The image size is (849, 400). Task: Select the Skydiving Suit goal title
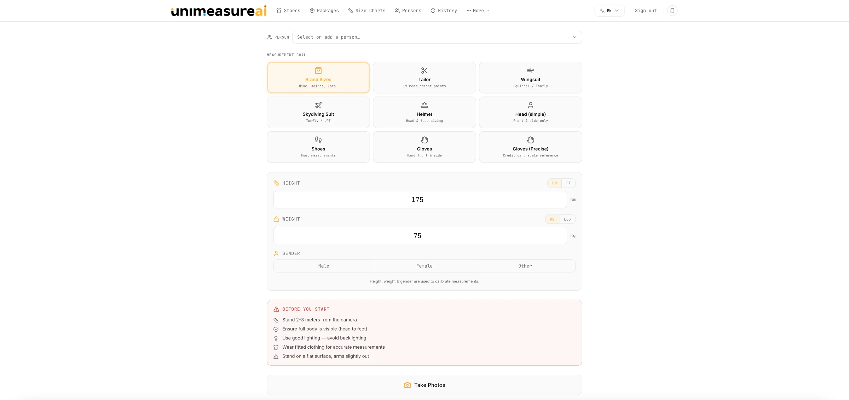pos(318,114)
